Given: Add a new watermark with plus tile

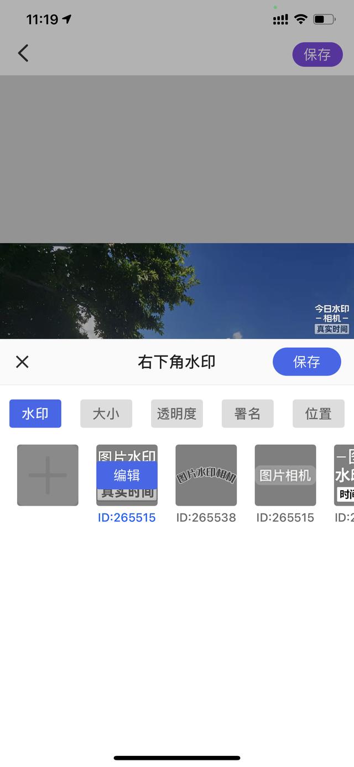Looking at the screenshot, I should (x=48, y=475).
